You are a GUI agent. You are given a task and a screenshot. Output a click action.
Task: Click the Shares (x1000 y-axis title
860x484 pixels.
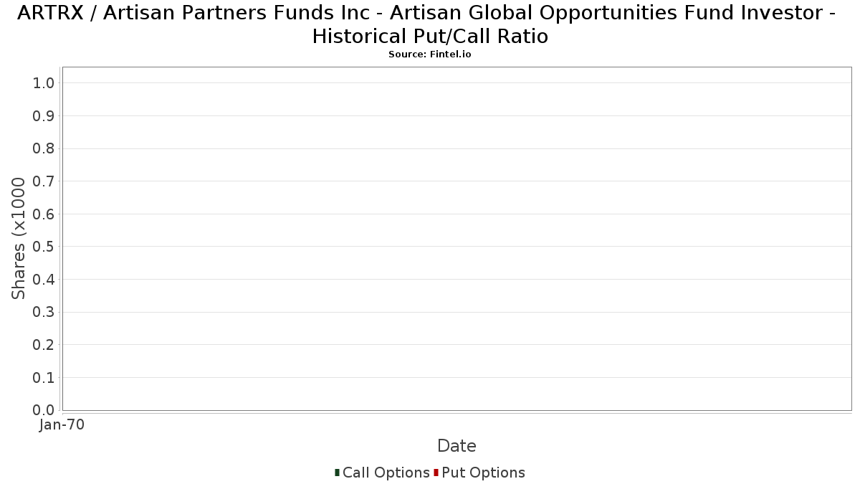[19, 238]
